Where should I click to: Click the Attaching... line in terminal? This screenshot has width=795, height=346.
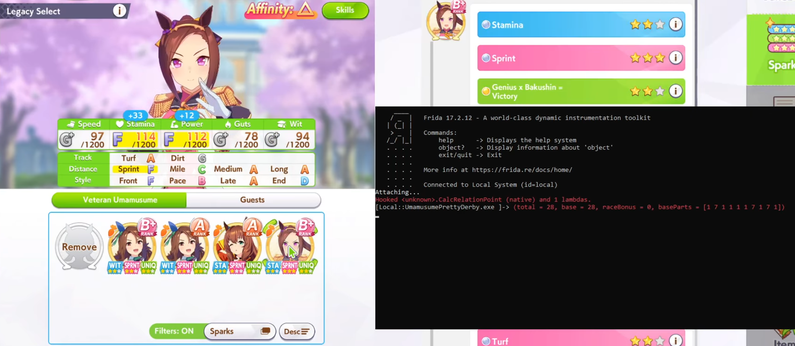click(398, 192)
